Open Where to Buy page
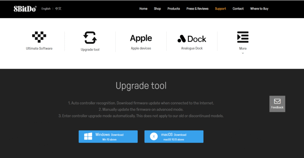 pyautogui.click(x=259, y=9)
